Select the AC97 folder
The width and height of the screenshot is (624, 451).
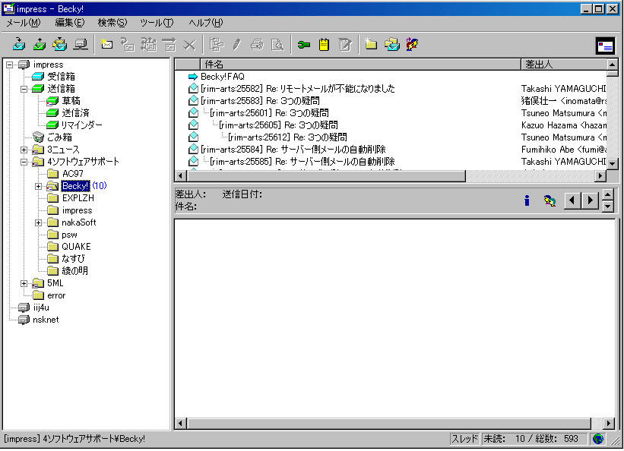tap(73, 174)
